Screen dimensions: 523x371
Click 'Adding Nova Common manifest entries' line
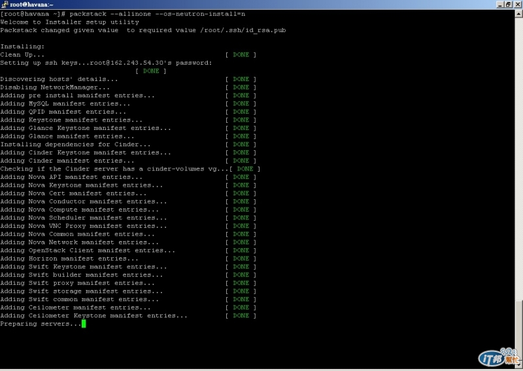[77, 234]
